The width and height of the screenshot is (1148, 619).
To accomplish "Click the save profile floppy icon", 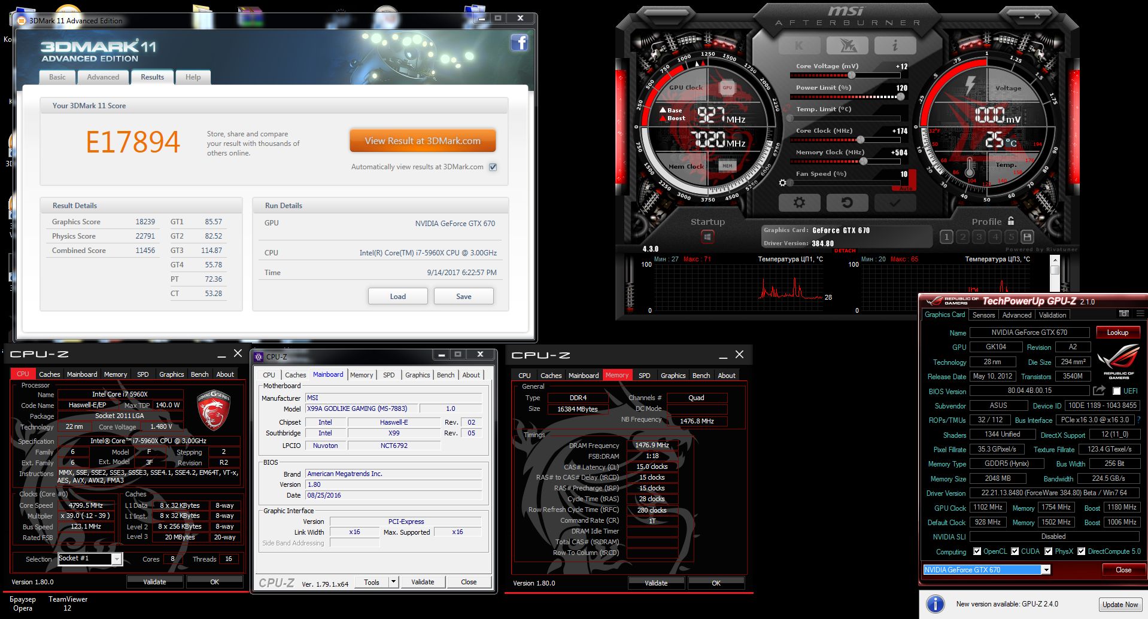I will pyautogui.click(x=1027, y=237).
